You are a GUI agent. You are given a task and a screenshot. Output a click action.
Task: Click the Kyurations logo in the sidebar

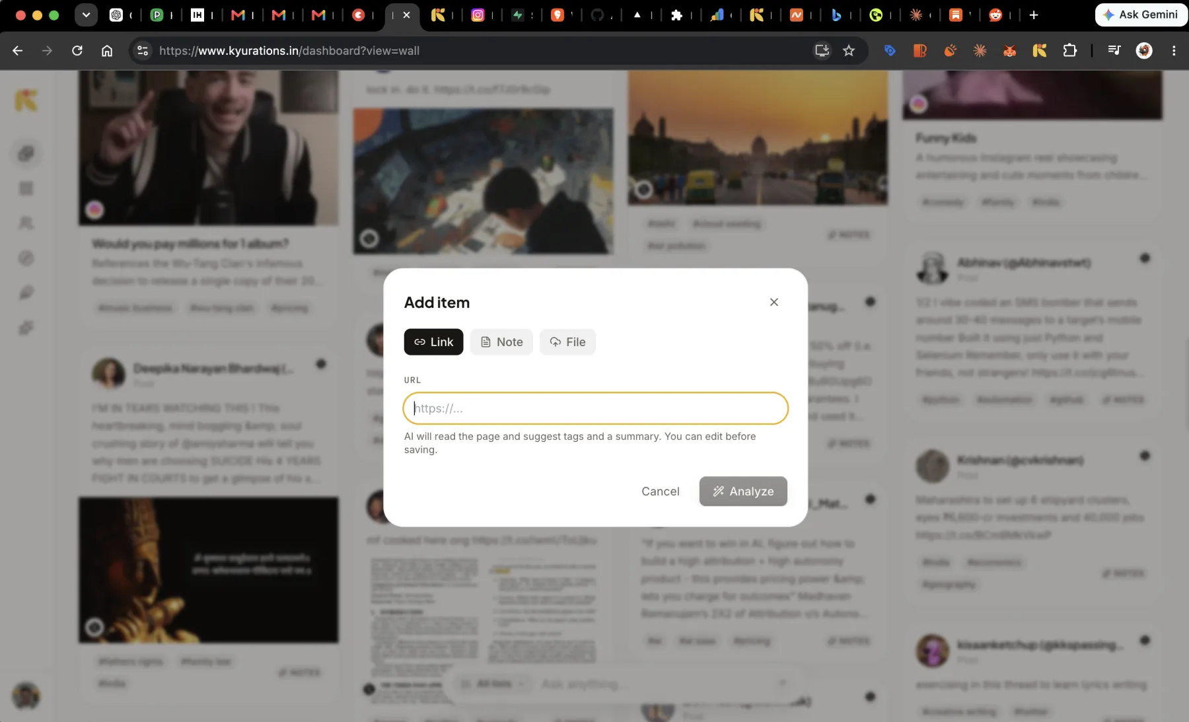26,100
